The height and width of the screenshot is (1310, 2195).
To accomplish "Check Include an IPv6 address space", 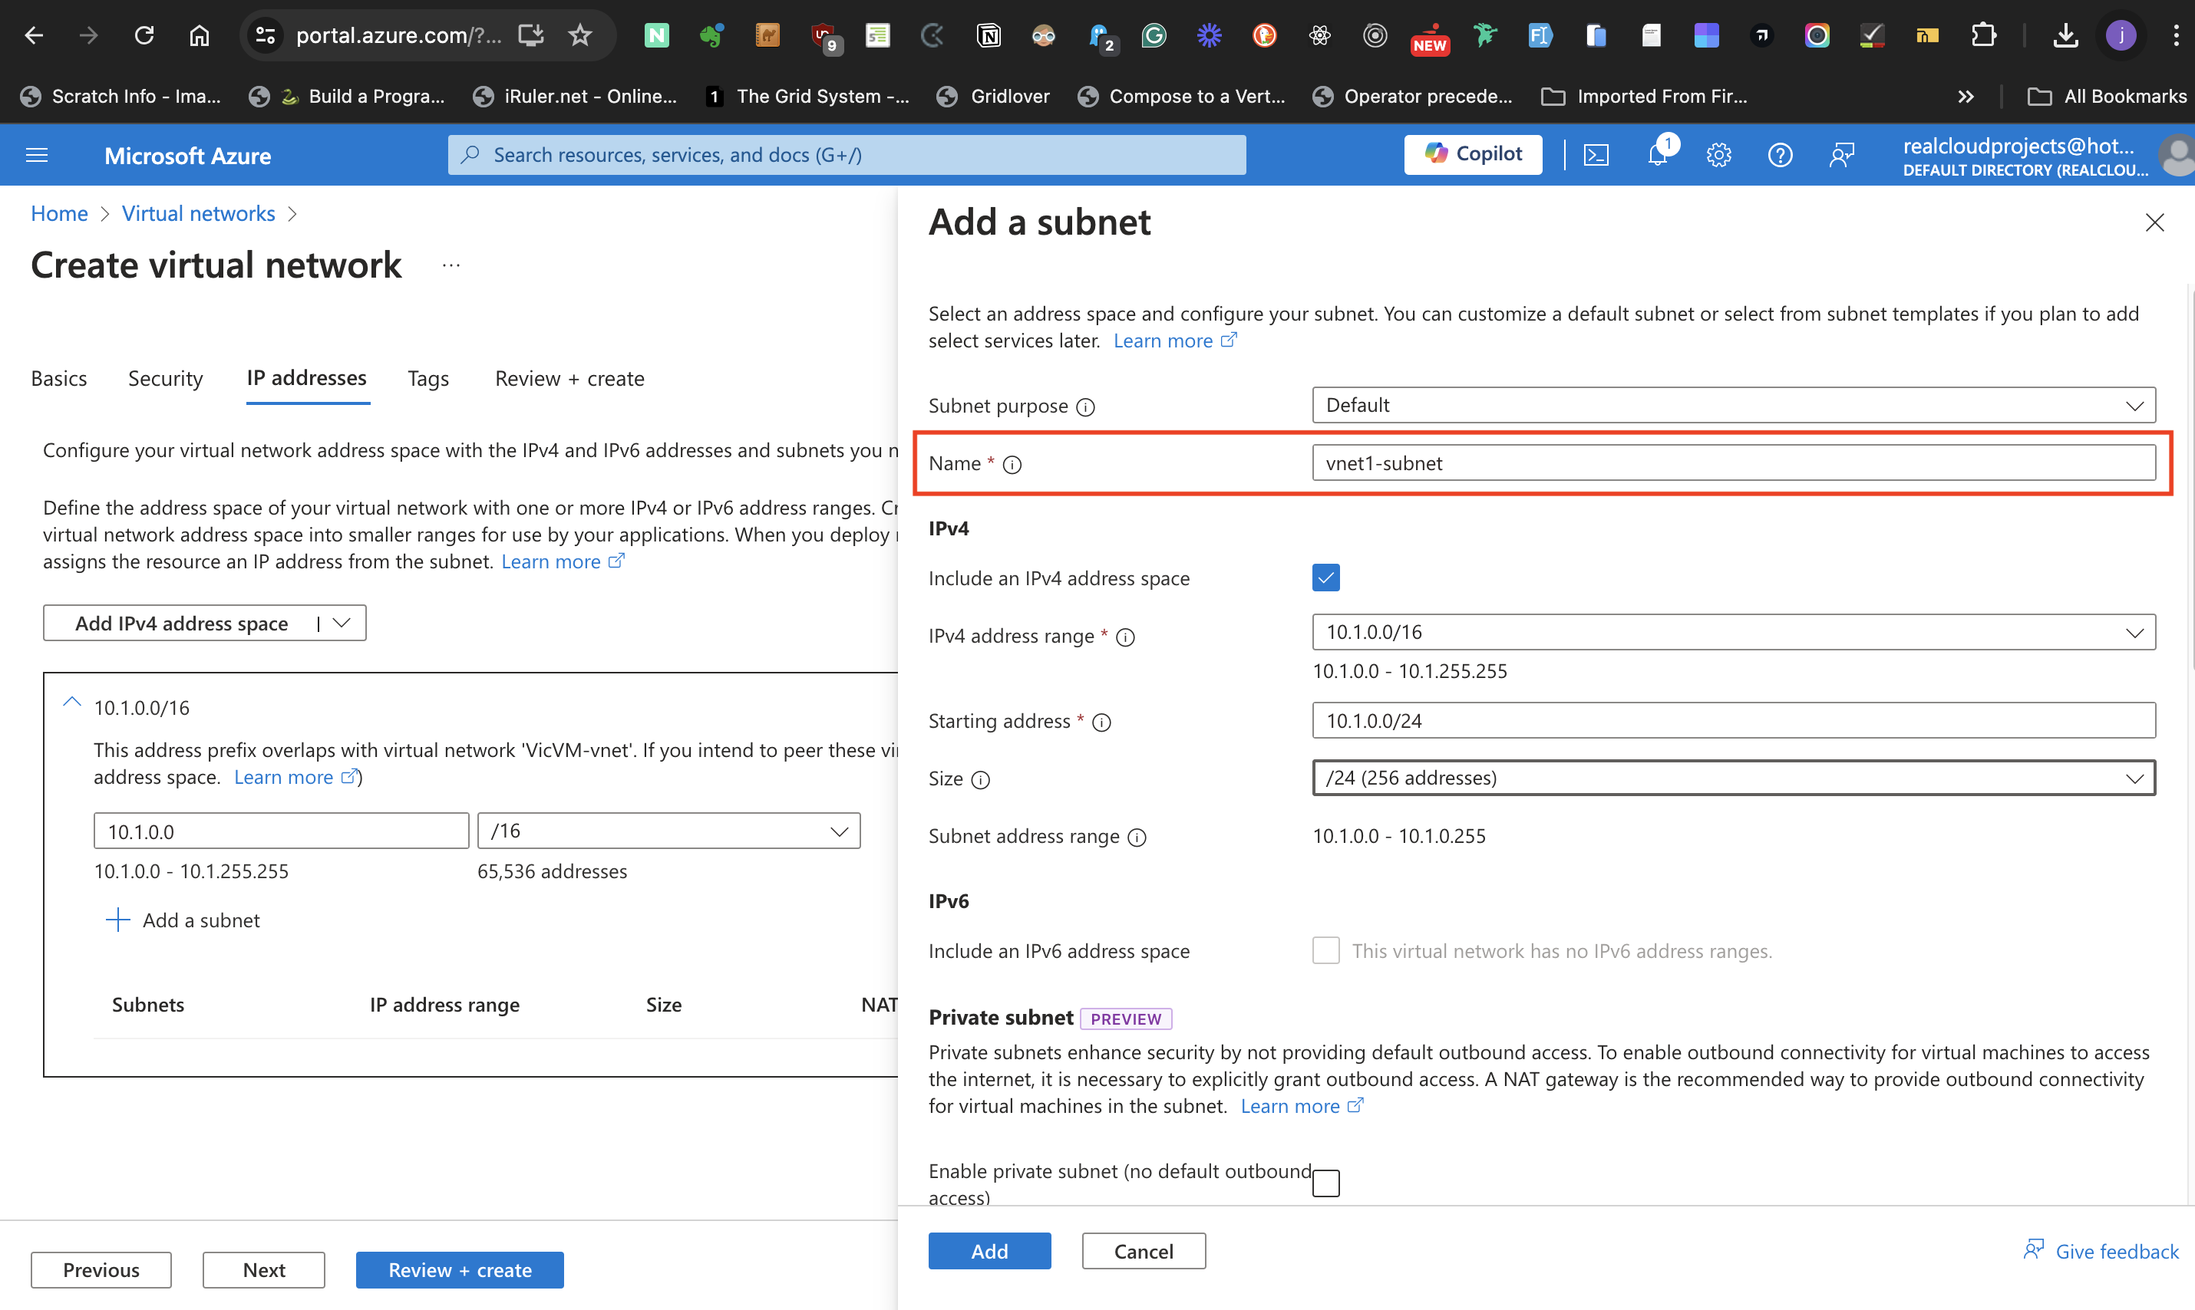I will [1326, 951].
